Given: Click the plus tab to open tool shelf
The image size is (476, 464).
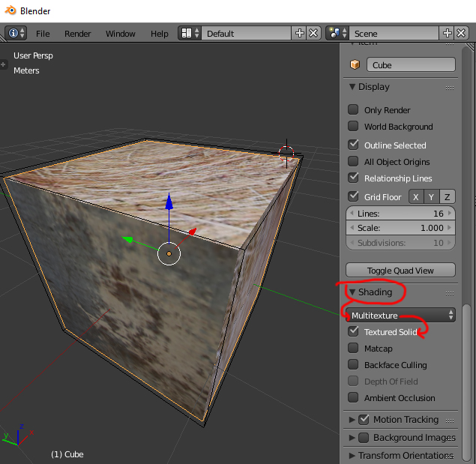Looking at the screenshot, I should 3,64.
